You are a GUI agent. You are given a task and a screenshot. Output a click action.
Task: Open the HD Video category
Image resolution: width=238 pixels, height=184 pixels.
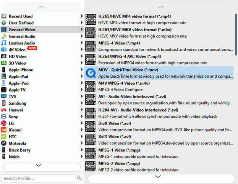pyautogui.click(x=42, y=56)
